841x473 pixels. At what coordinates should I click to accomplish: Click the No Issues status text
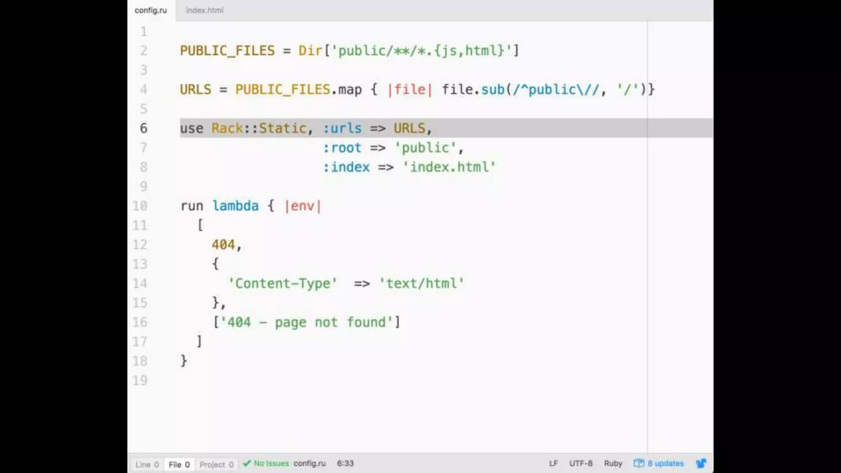pos(271,464)
